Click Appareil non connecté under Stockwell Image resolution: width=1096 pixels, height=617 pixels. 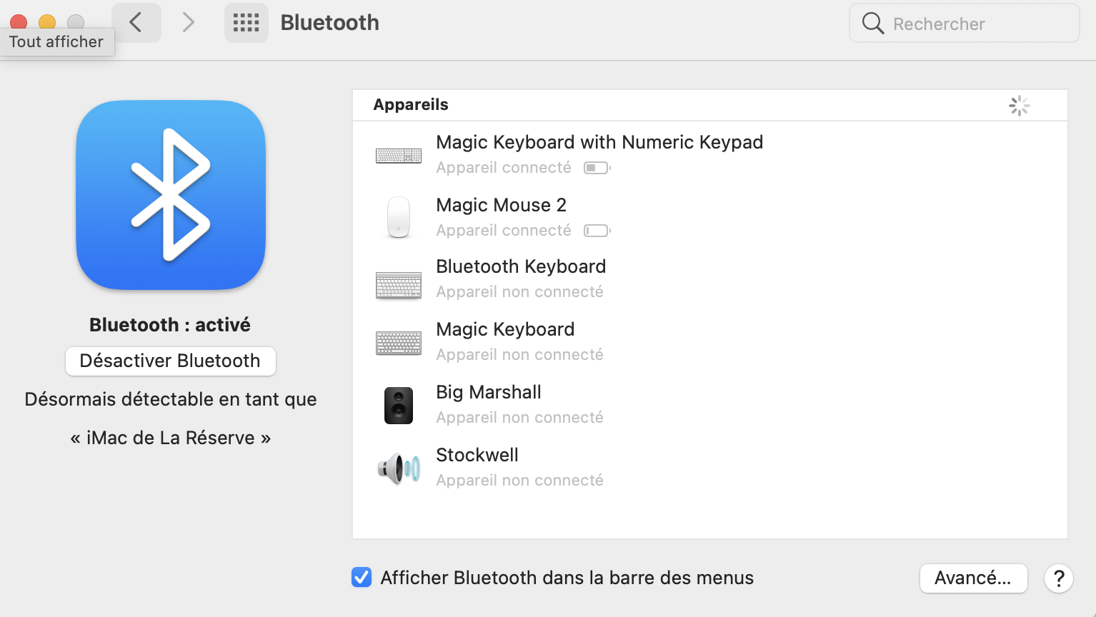tap(520, 481)
